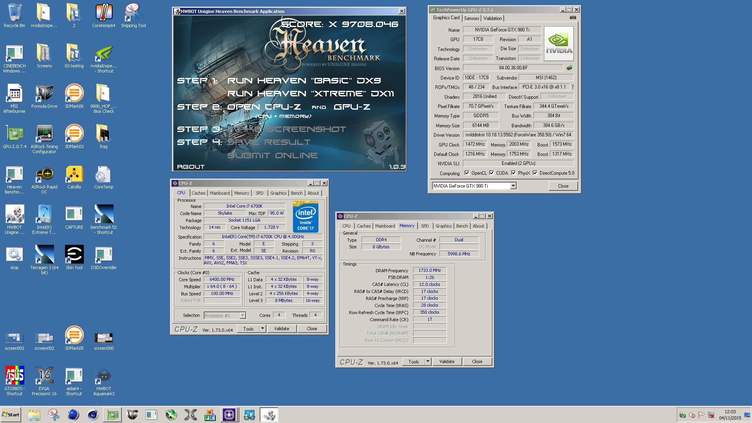Run Heaven "Basic" DX9 benchmark
752x423 pixels.
pyautogui.click(x=304, y=81)
